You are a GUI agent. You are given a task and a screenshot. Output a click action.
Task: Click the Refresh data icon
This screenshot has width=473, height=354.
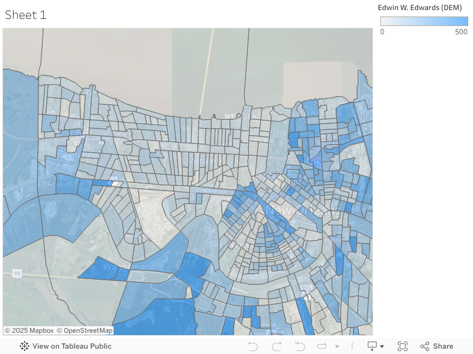pos(322,346)
